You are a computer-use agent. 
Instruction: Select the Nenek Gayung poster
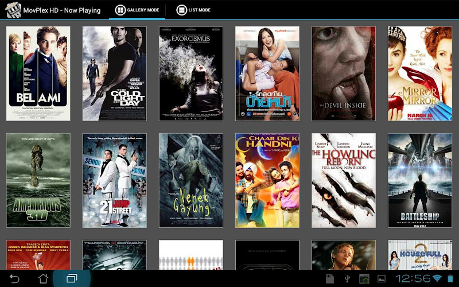pyautogui.click(x=191, y=180)
